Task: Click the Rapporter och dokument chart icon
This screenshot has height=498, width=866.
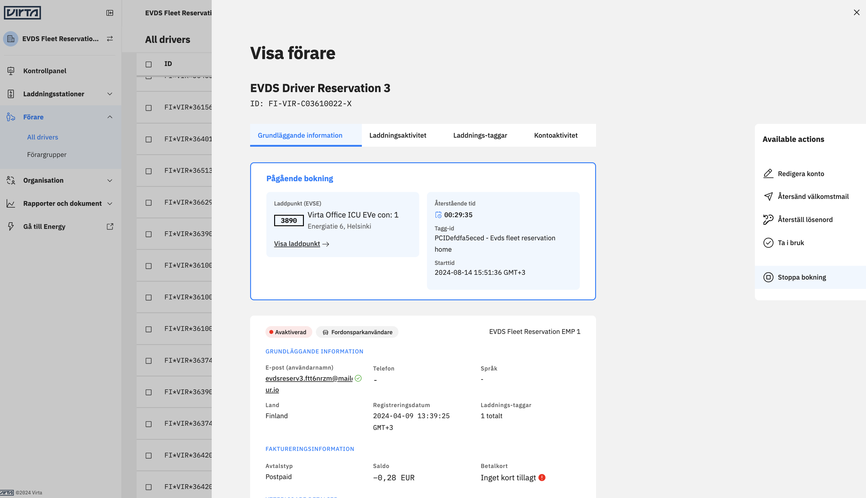Action: coord(11,203)
